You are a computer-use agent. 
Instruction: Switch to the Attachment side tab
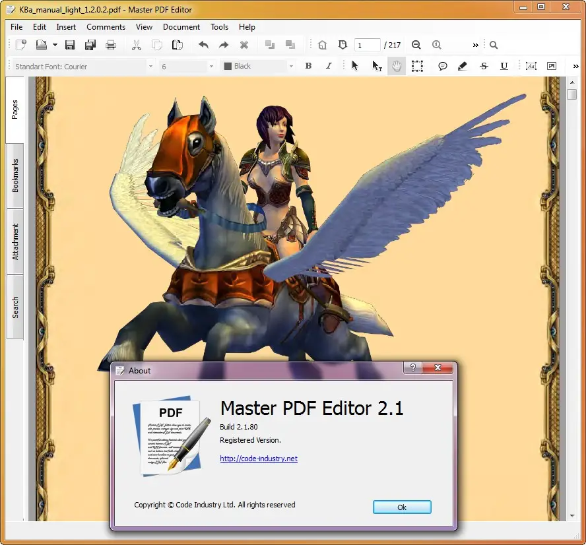click(x=15, y=241)
